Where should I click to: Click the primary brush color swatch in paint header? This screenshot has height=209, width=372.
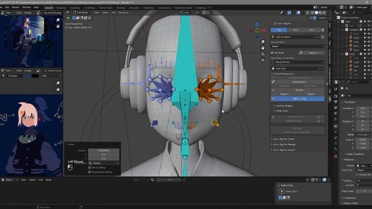pos(27,76)
